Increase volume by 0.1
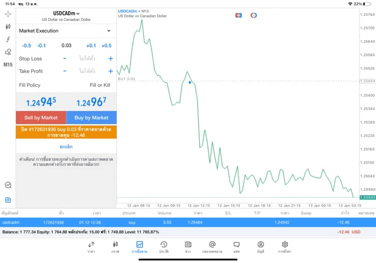Image resolution: width=376 pixels, height=263 pixels. [x=91, y=46]
